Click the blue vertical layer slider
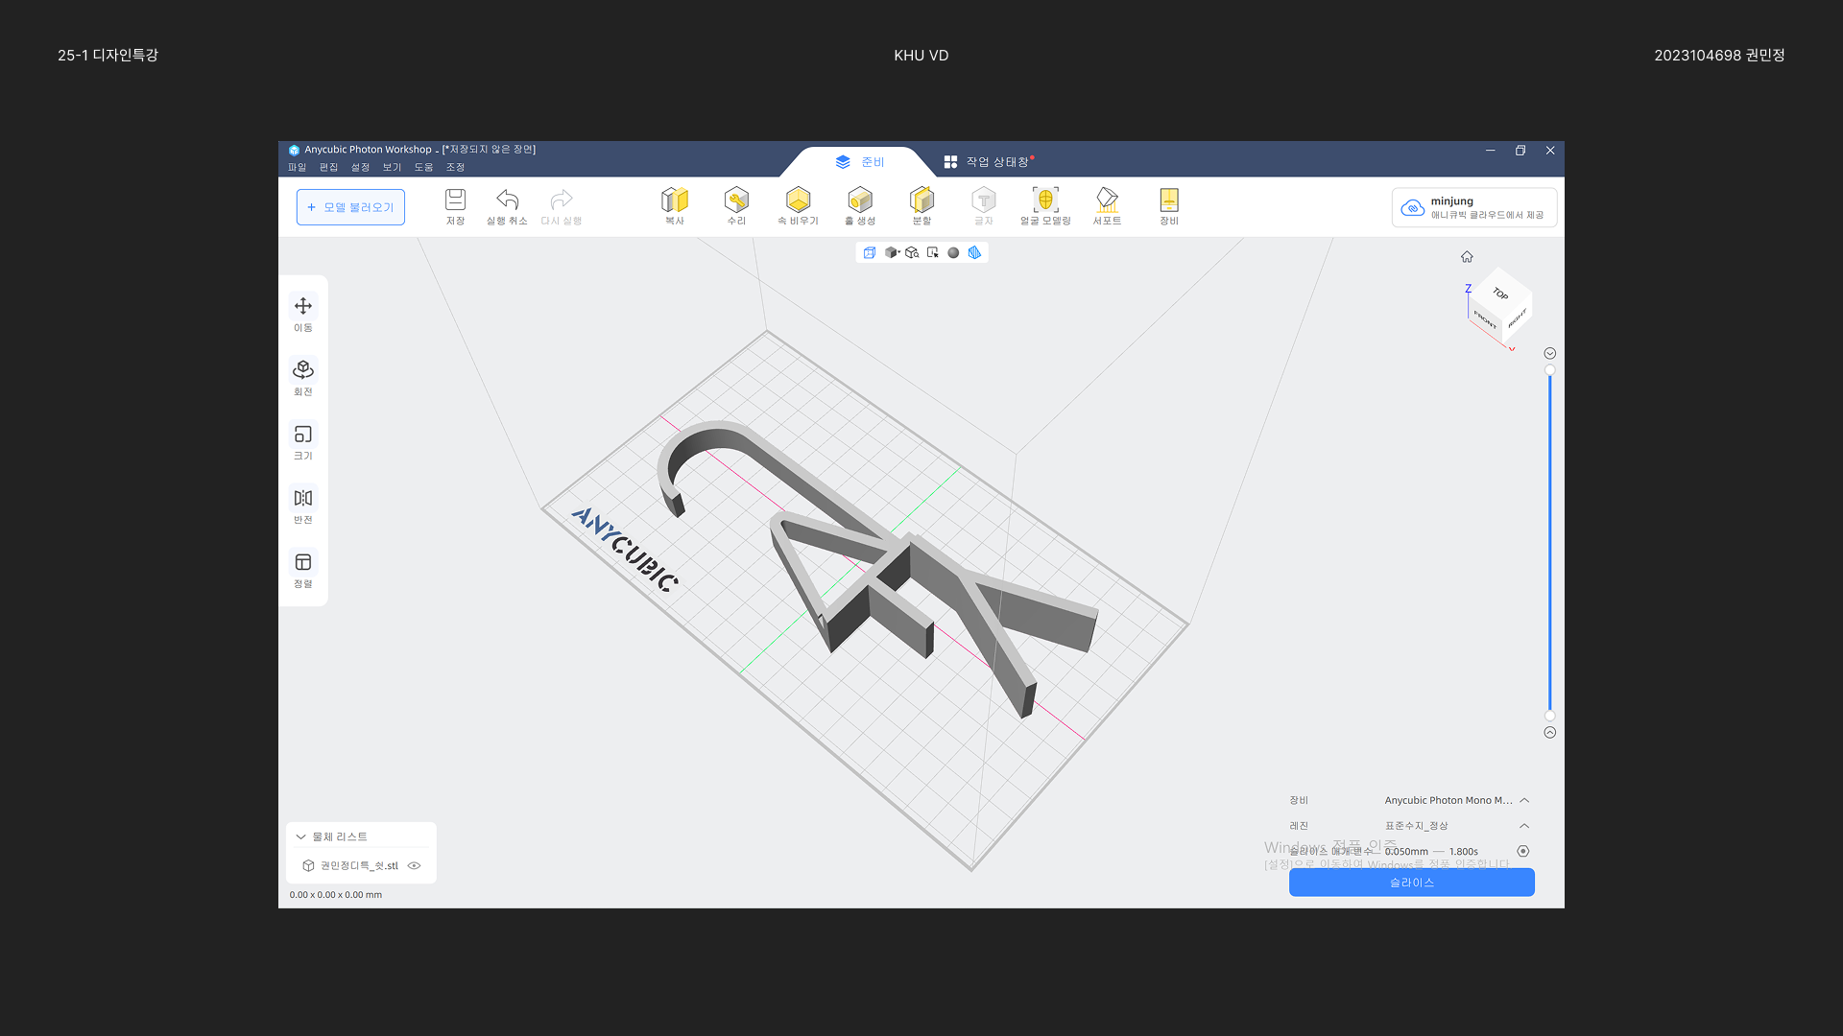The height and width of the screenshot is (1036, 1843). [x=1549, y=542]
